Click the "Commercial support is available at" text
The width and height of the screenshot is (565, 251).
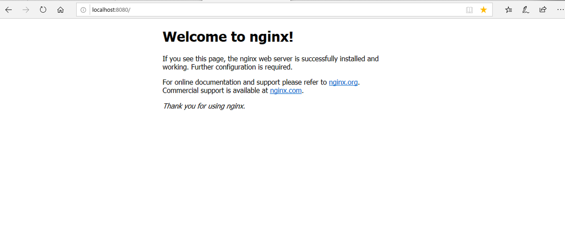tap(215, 91)
